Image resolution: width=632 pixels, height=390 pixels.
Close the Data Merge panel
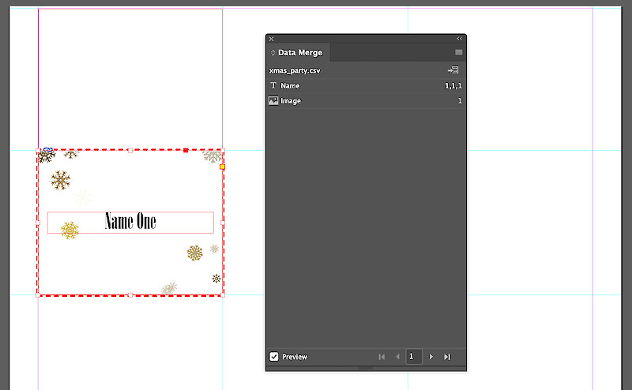coord(271,39)
